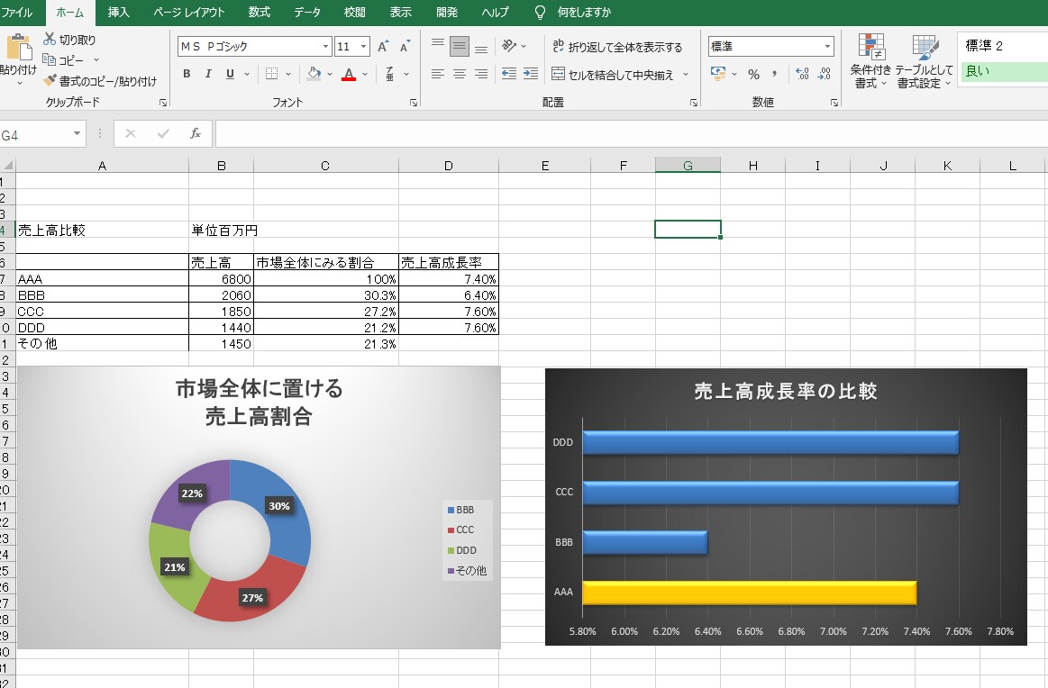Image resolution: width=1048 pixels, height=688 pixels.
Task: Select the 標準 2 cell style
Action: pyautogui.click(x=1003, y=45)
